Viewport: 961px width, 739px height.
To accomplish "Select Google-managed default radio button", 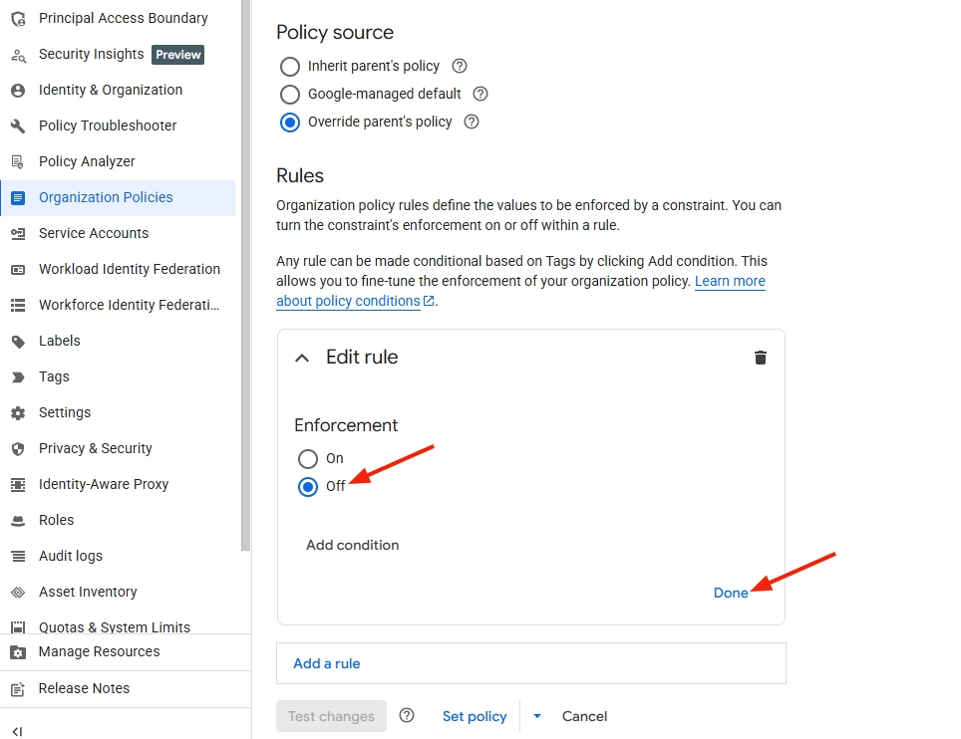I will pos(290,95).
